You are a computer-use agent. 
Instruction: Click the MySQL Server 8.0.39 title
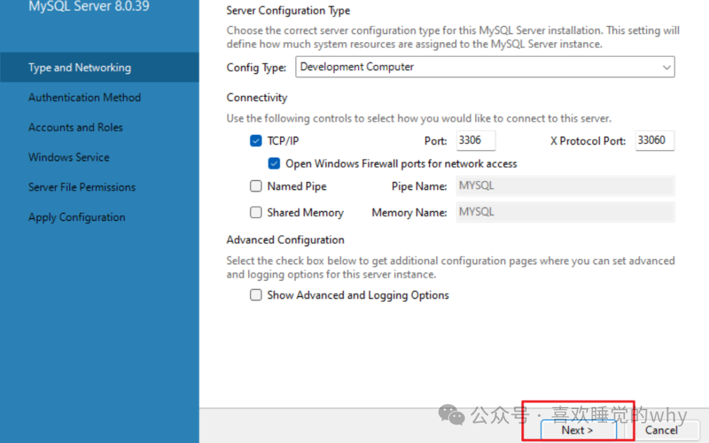(89, 7)
